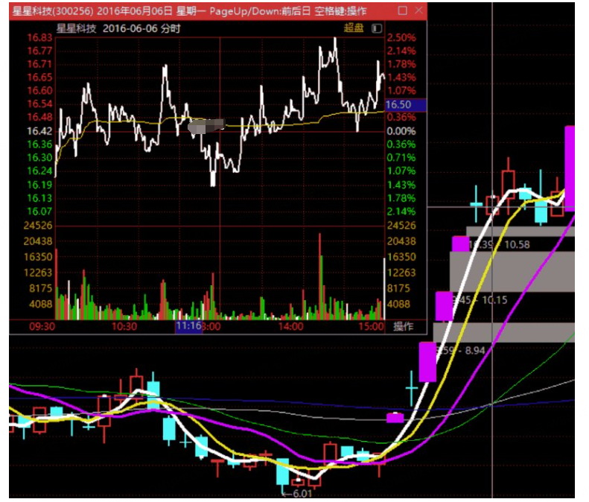Screen dimensions: 589x502
Task: Click the 11:16 time cursor label
Action: [x=189, y=326]
